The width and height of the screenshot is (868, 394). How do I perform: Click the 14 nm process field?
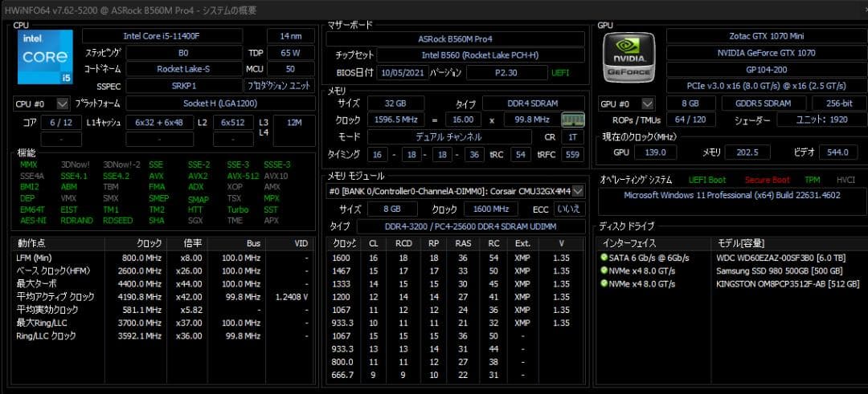tap(291, 36)
